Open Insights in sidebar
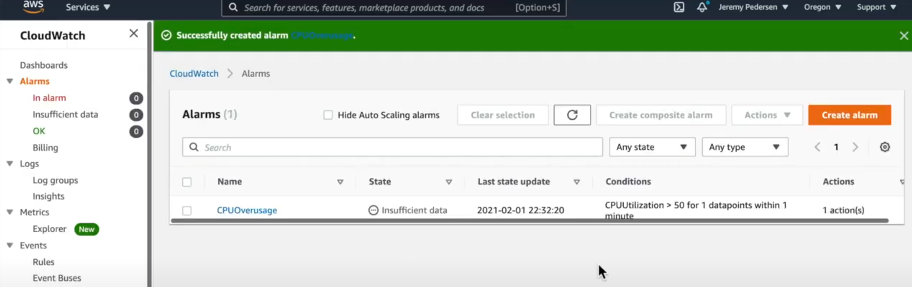 (48, 196)
